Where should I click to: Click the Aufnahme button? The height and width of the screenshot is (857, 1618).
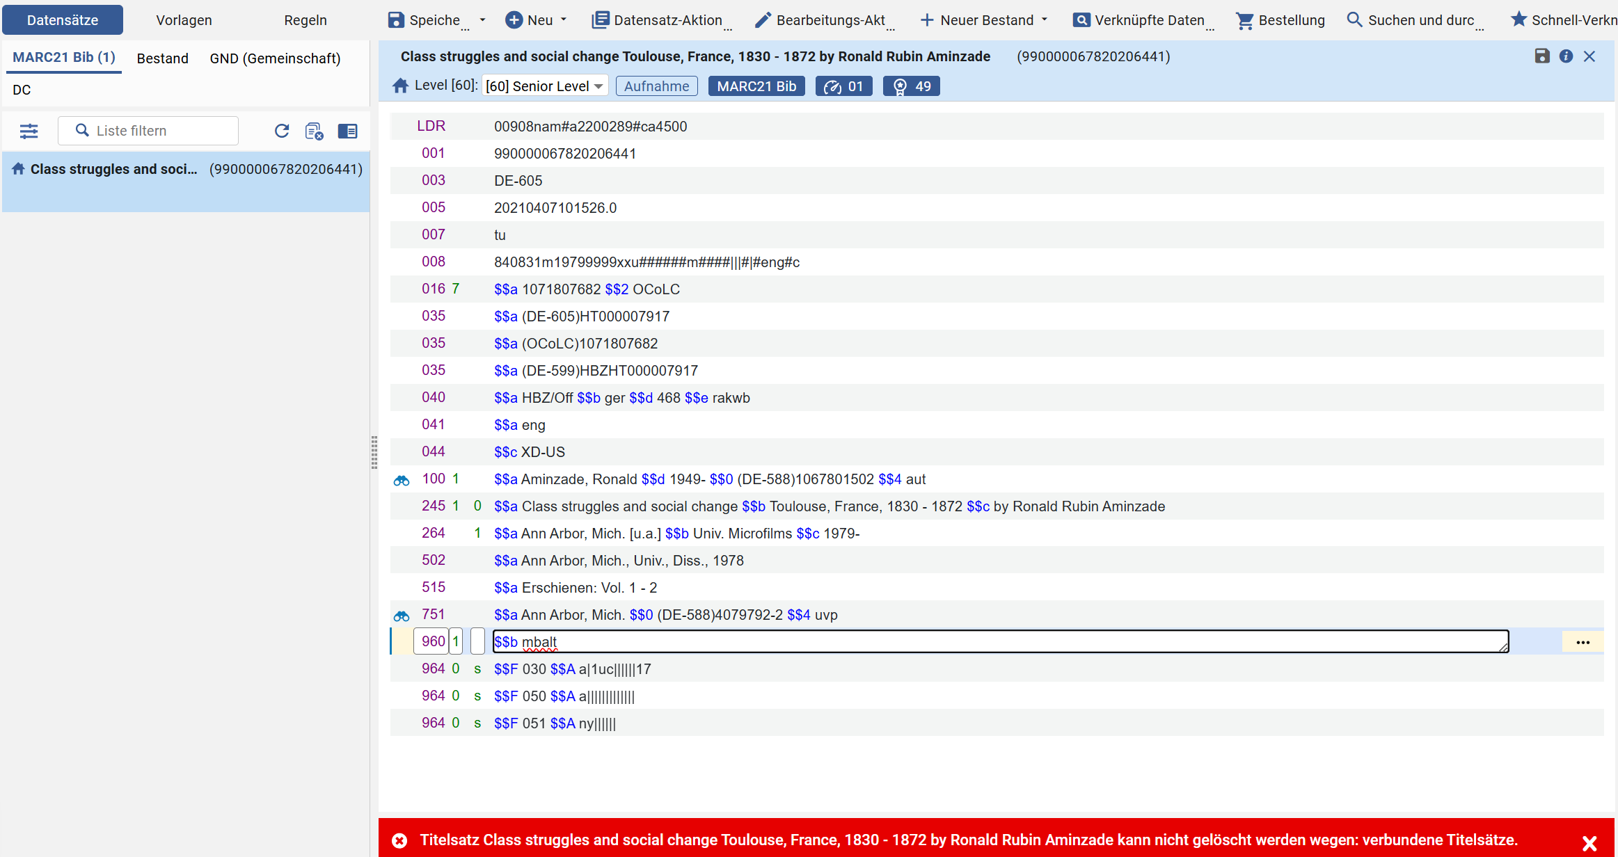coord(656,86)
